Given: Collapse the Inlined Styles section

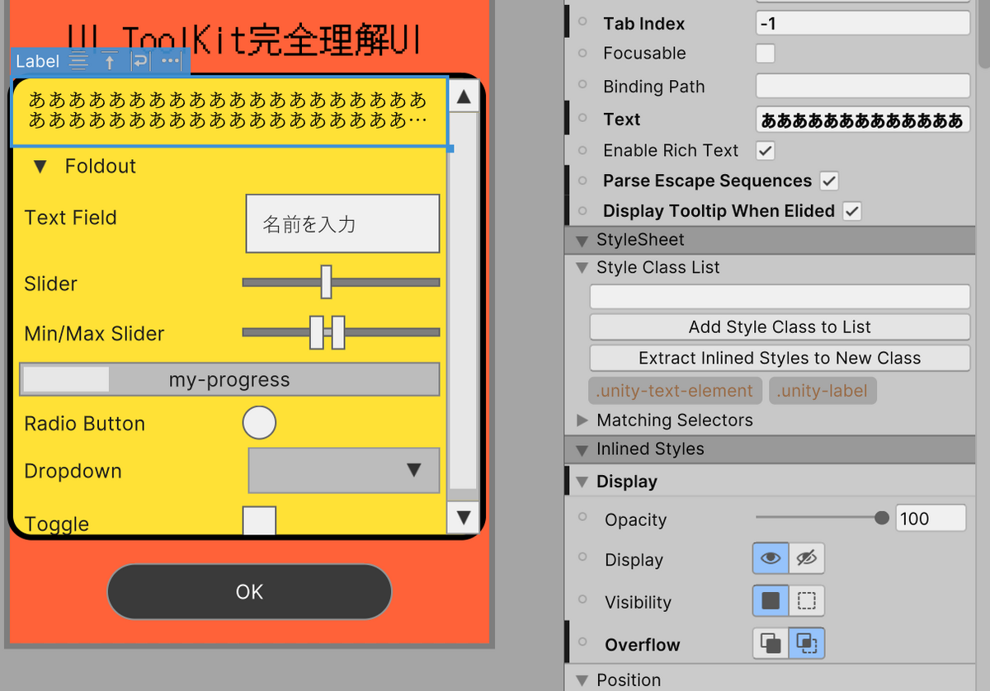Looking at the screenshot, I should [x=583, y=450].
